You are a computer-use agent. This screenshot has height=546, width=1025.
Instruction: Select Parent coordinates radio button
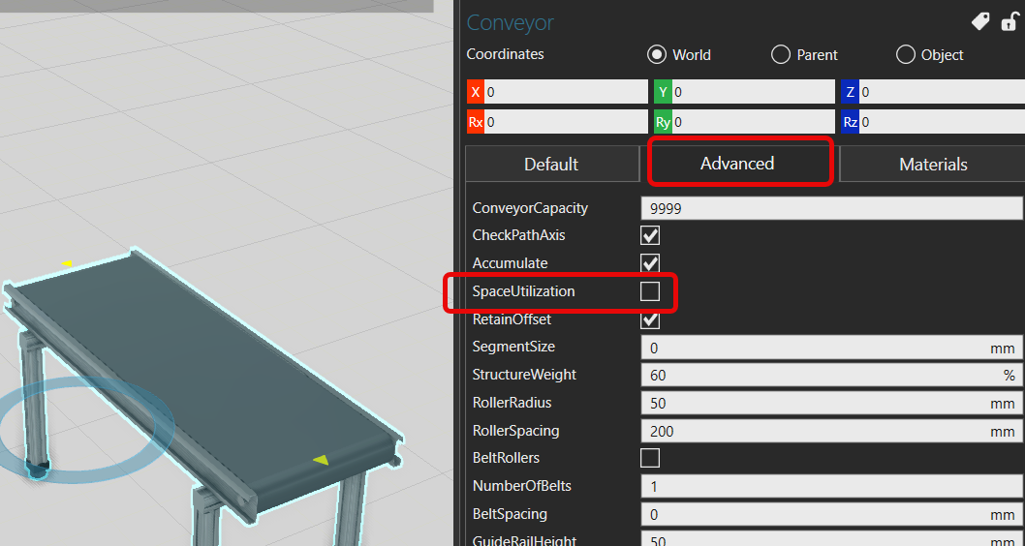point(781,55)
